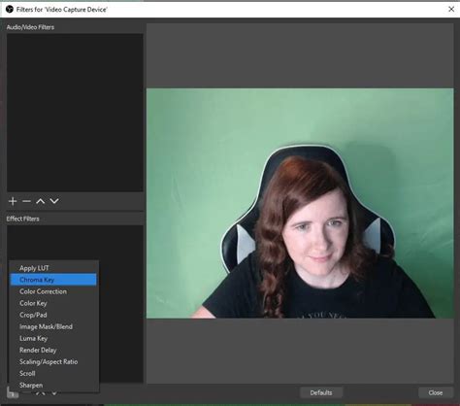Add an audio/video filter with the plus icon

[x=13, y=201]
